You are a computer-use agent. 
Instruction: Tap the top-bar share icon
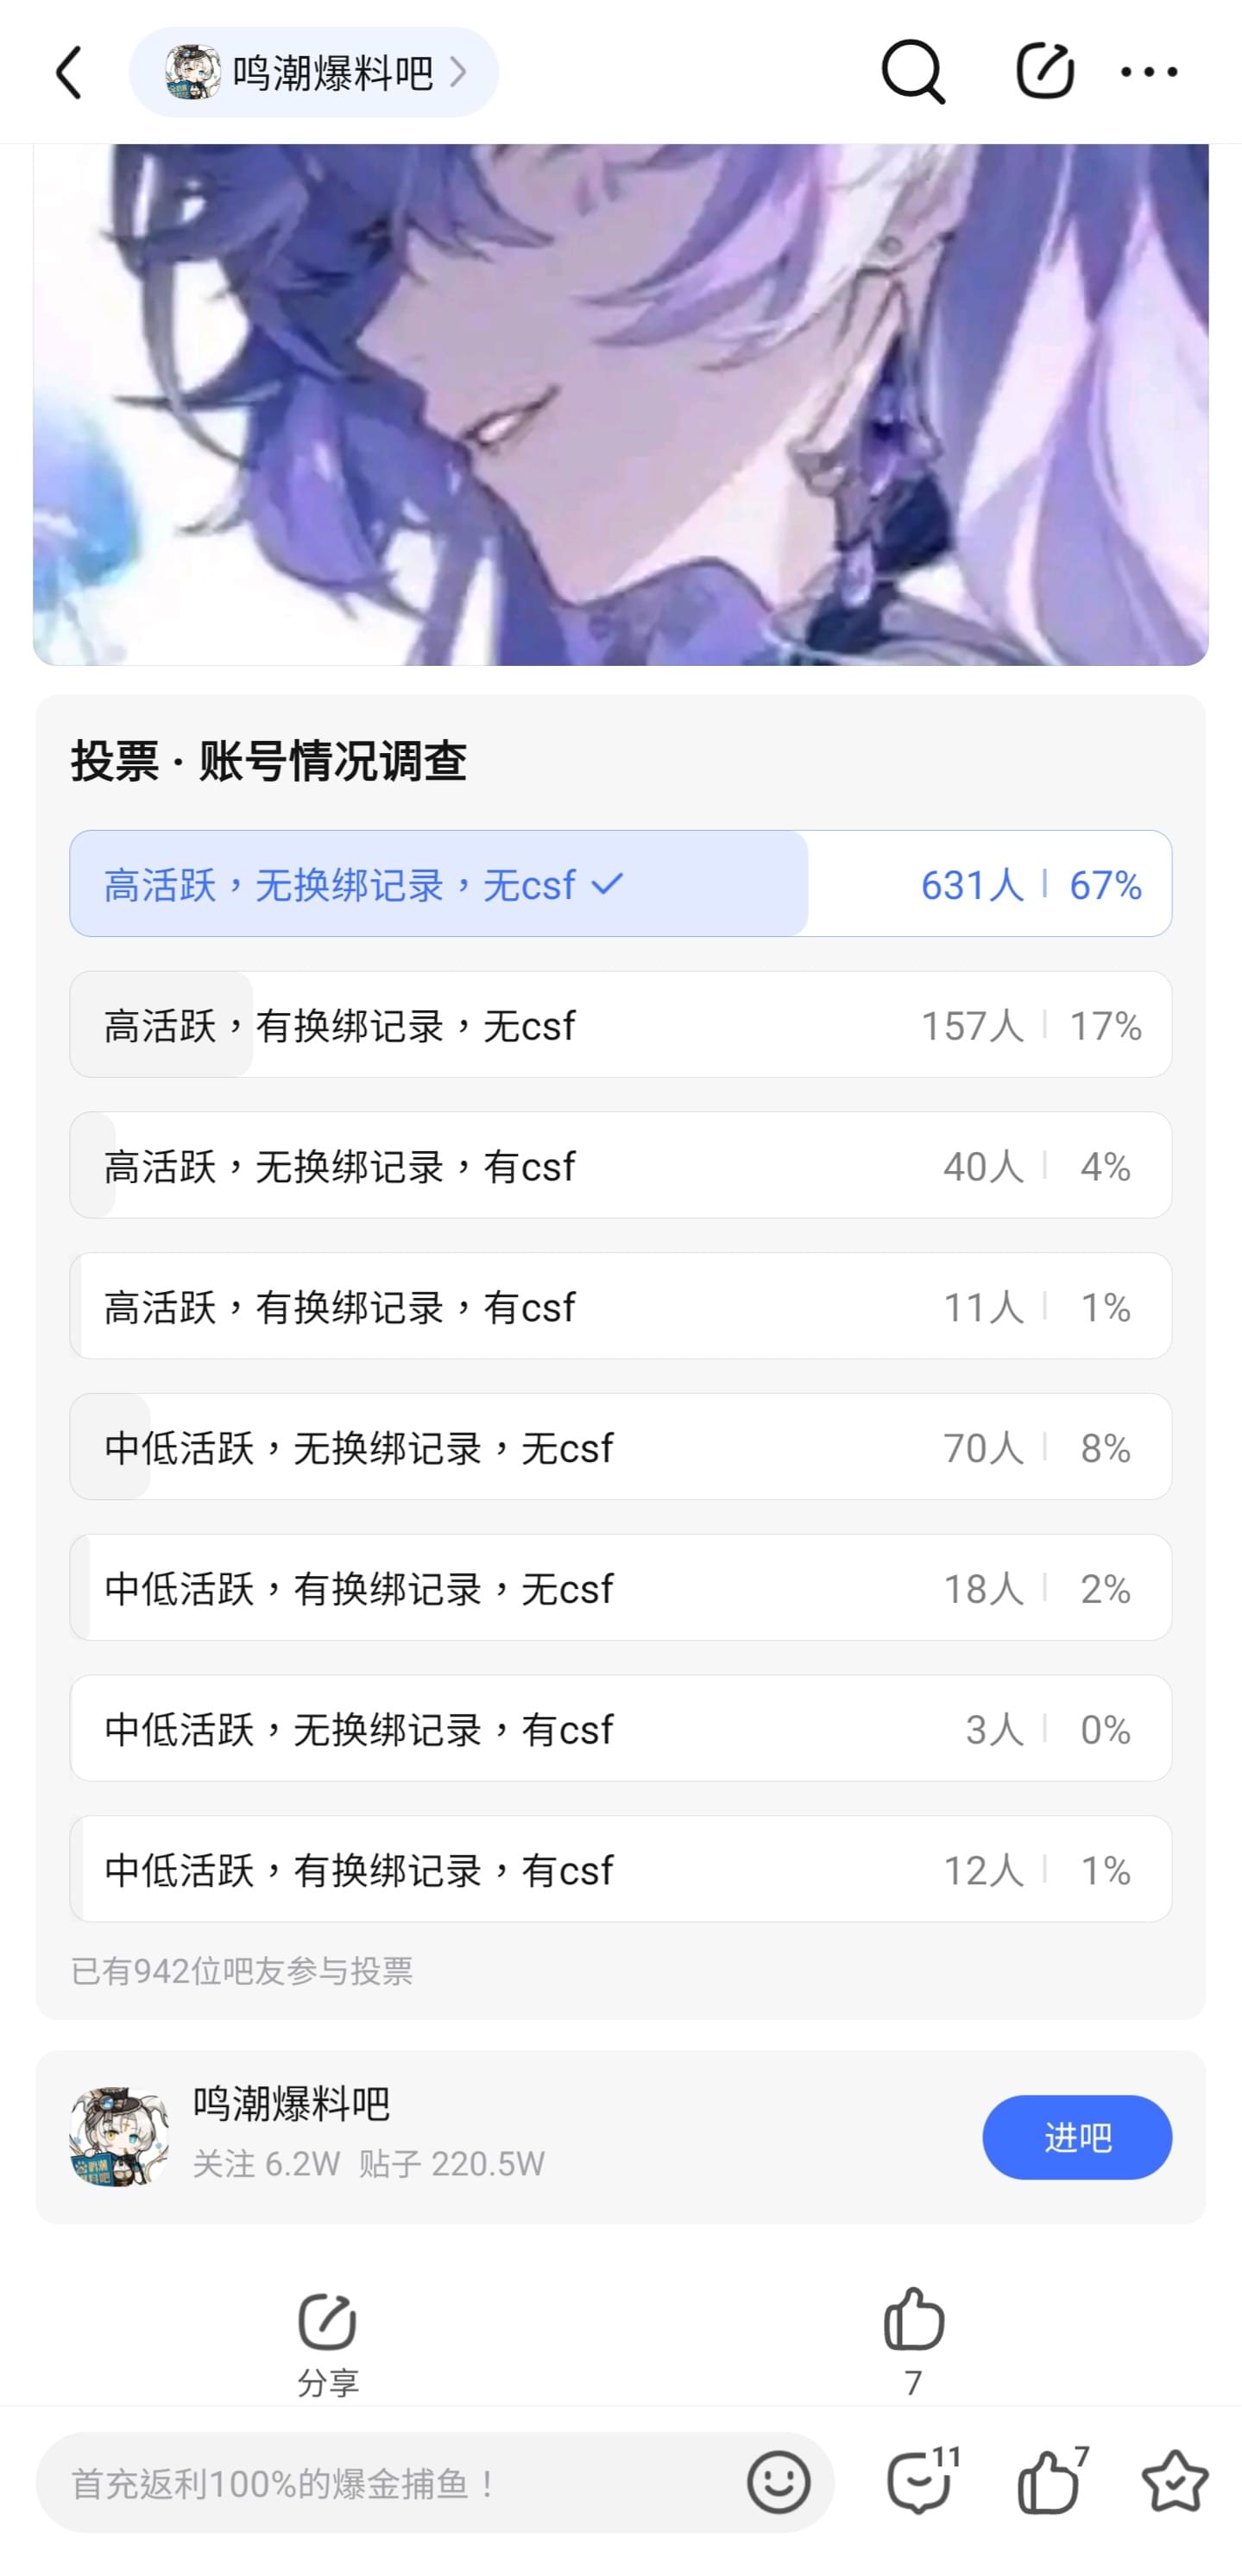1044,71
